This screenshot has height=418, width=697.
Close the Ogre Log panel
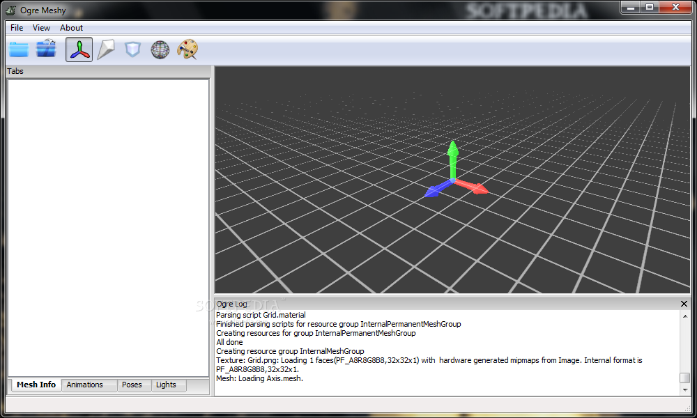[x=684, y=304]
